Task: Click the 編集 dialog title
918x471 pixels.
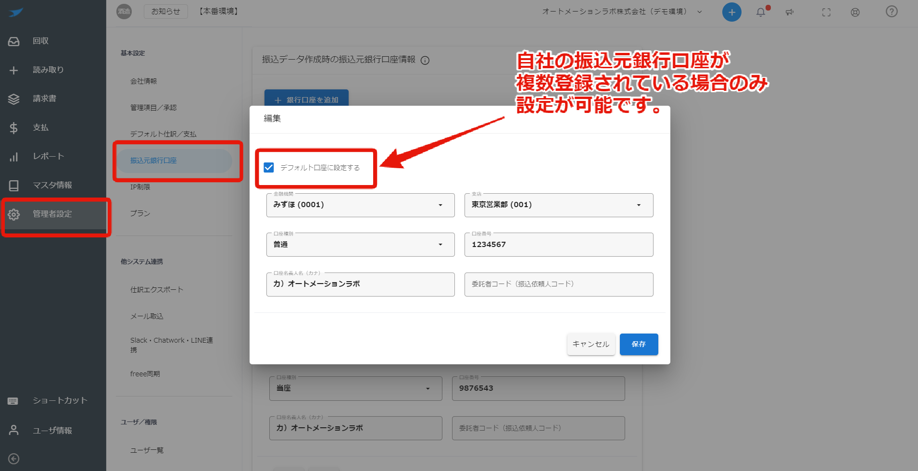Action: point(272,118)
